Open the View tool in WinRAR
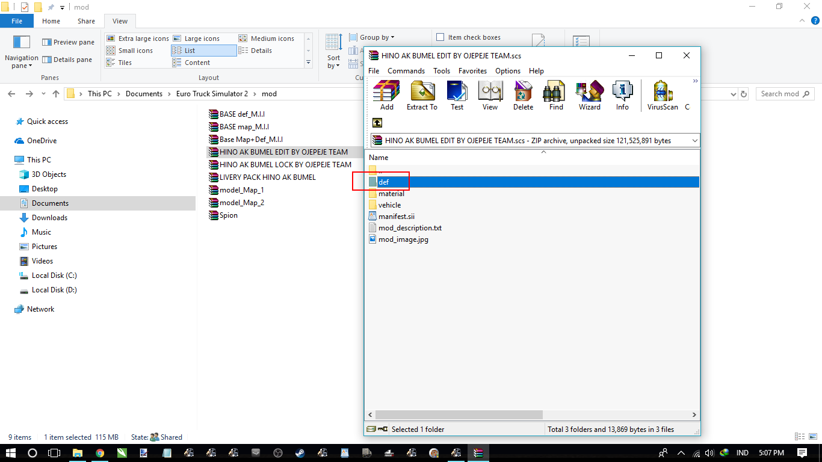The image size is (822, 462). (x=490, y=96)
